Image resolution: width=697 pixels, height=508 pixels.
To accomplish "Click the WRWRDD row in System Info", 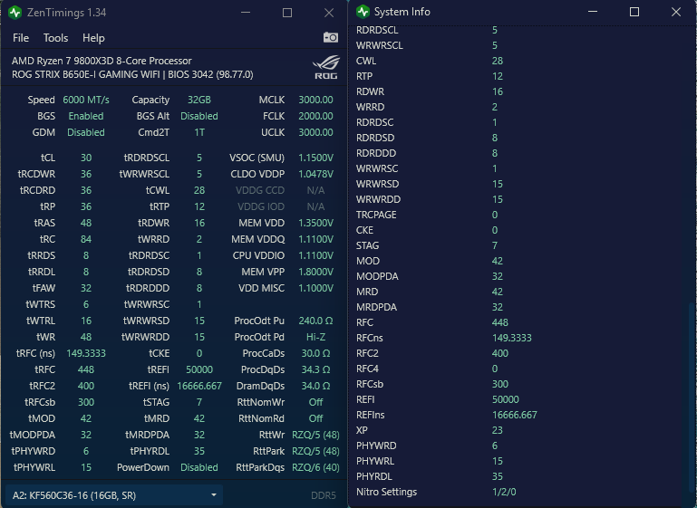I will click(518, 199).
